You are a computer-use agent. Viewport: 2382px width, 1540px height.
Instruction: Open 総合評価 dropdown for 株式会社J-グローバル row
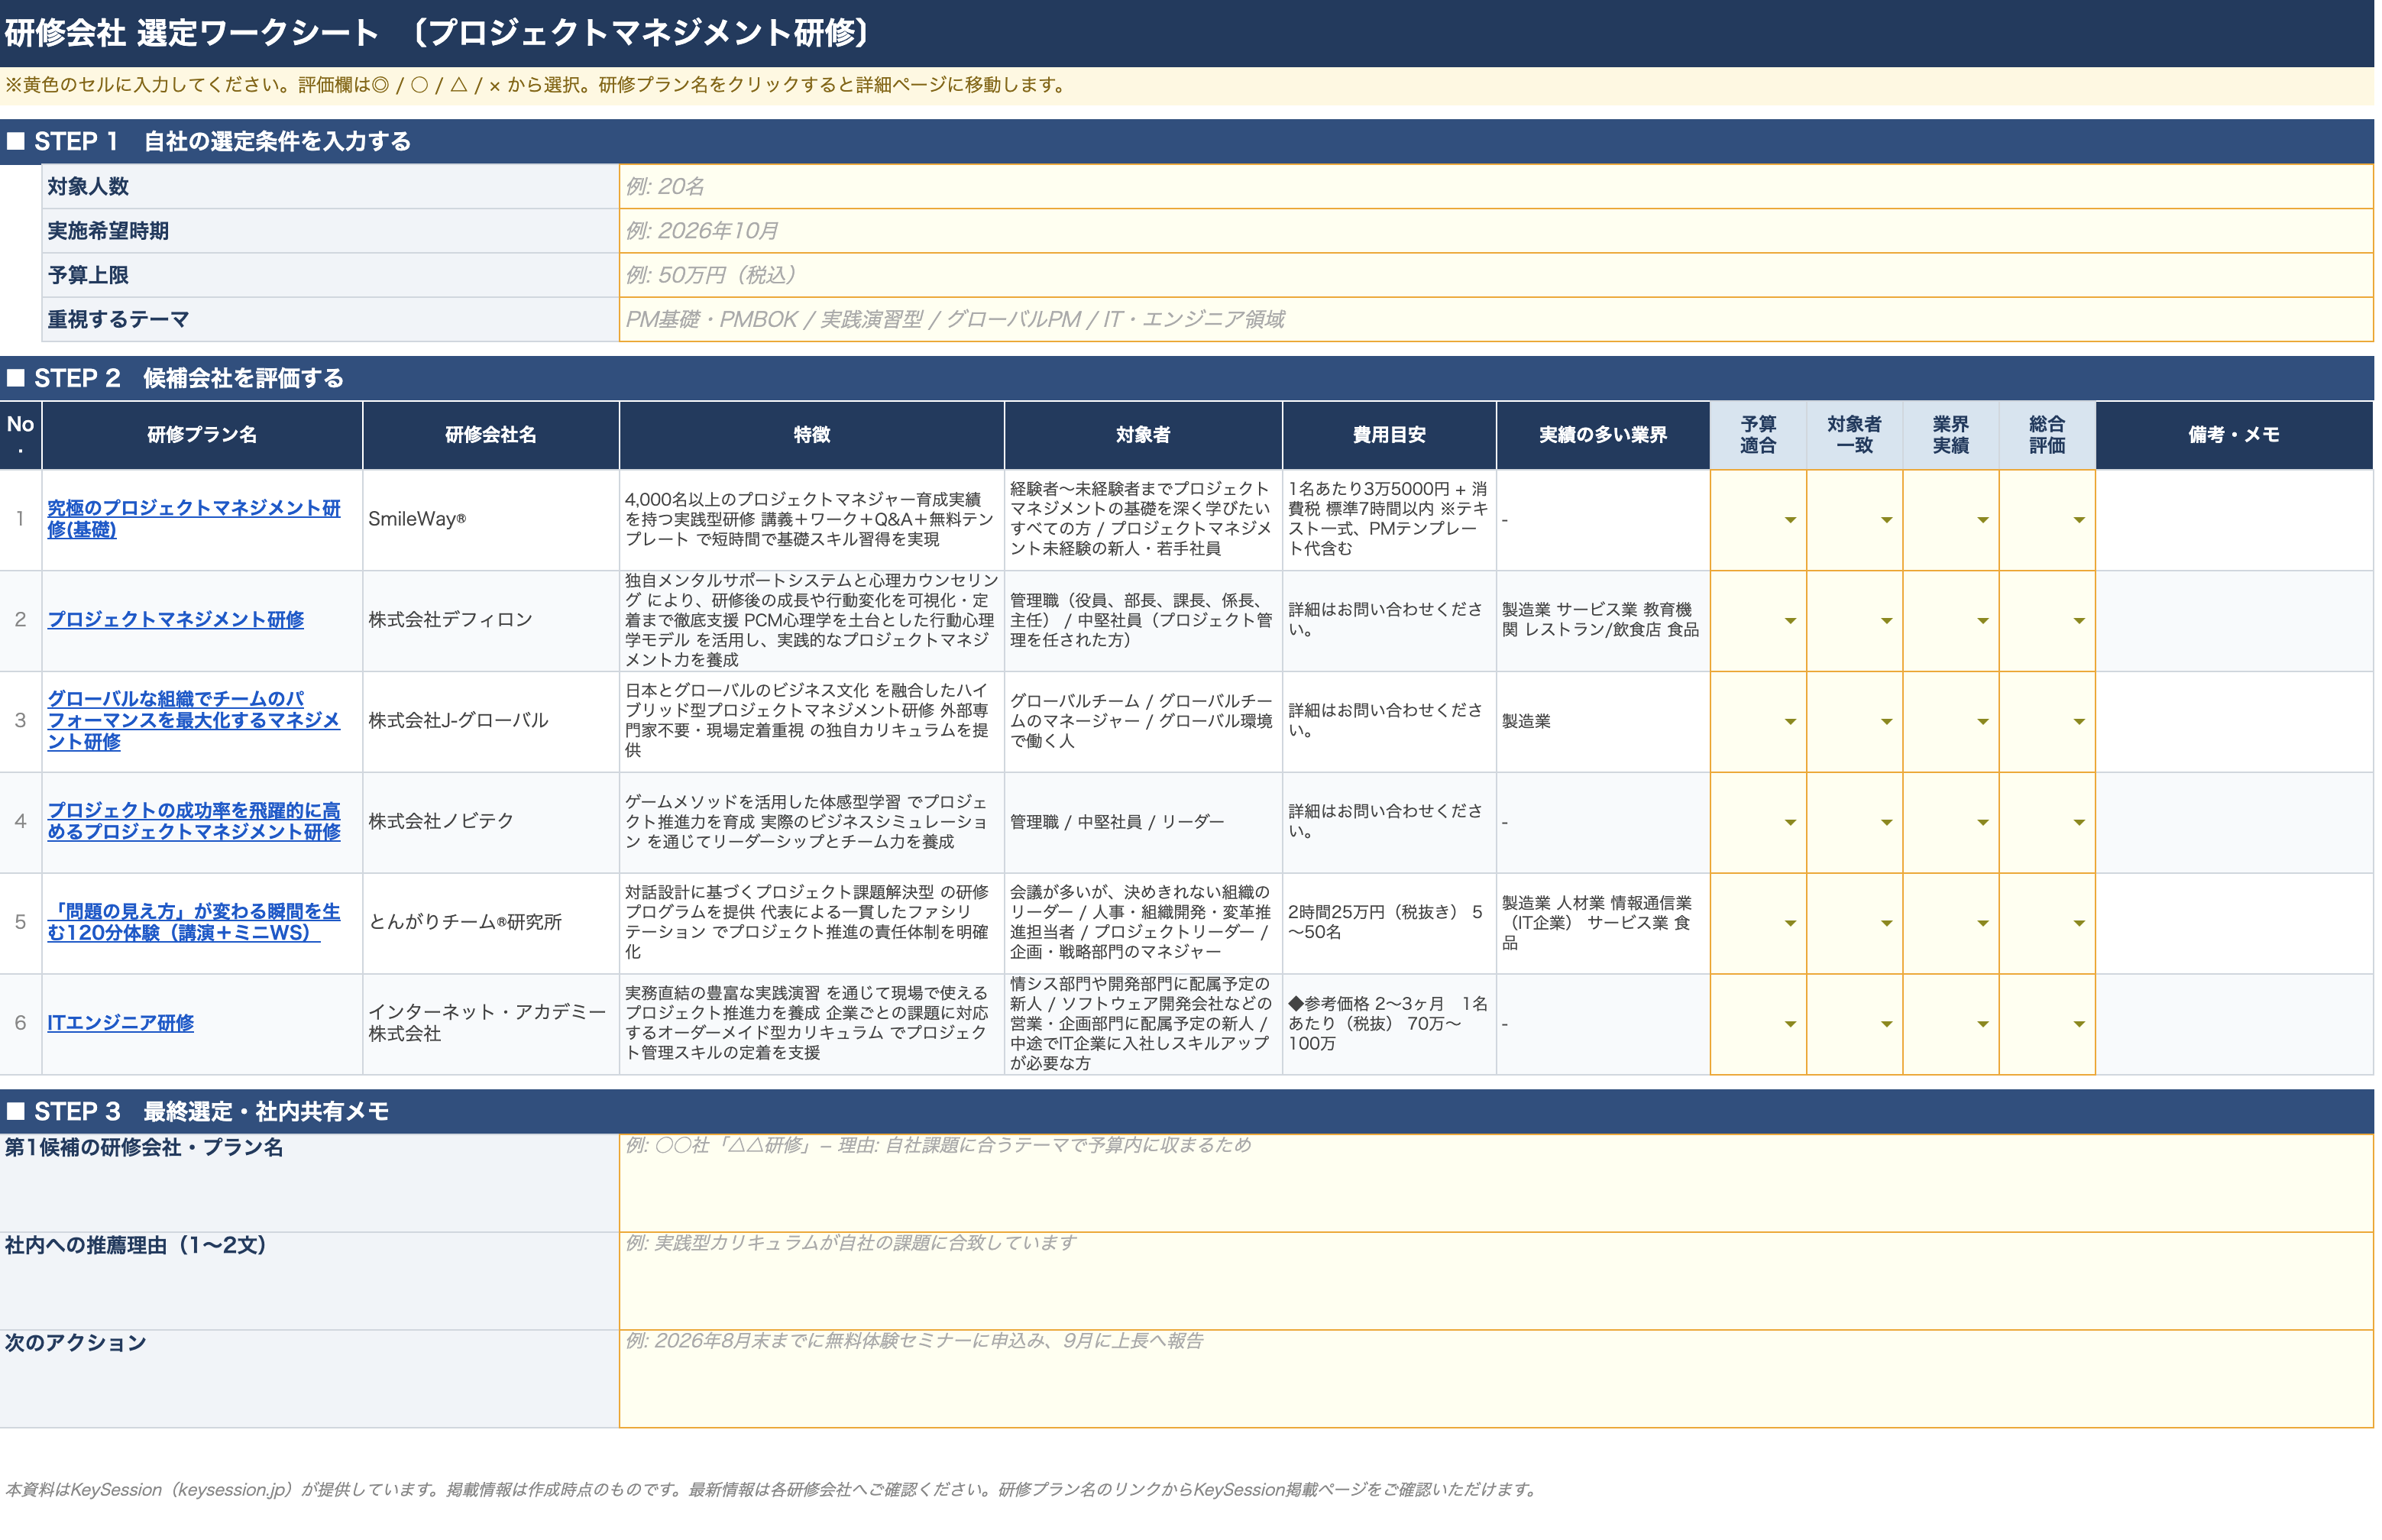tap(2078, 722)
